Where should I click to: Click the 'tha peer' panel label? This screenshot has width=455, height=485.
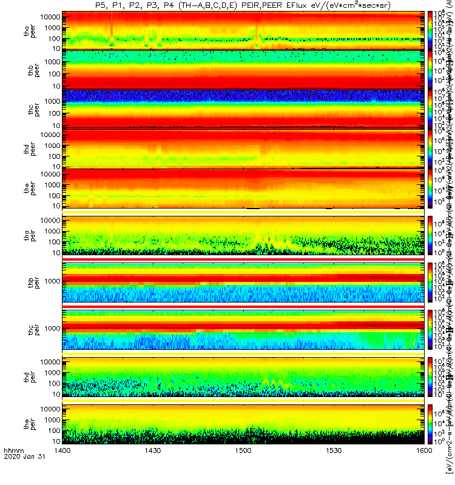coord(30,31)
